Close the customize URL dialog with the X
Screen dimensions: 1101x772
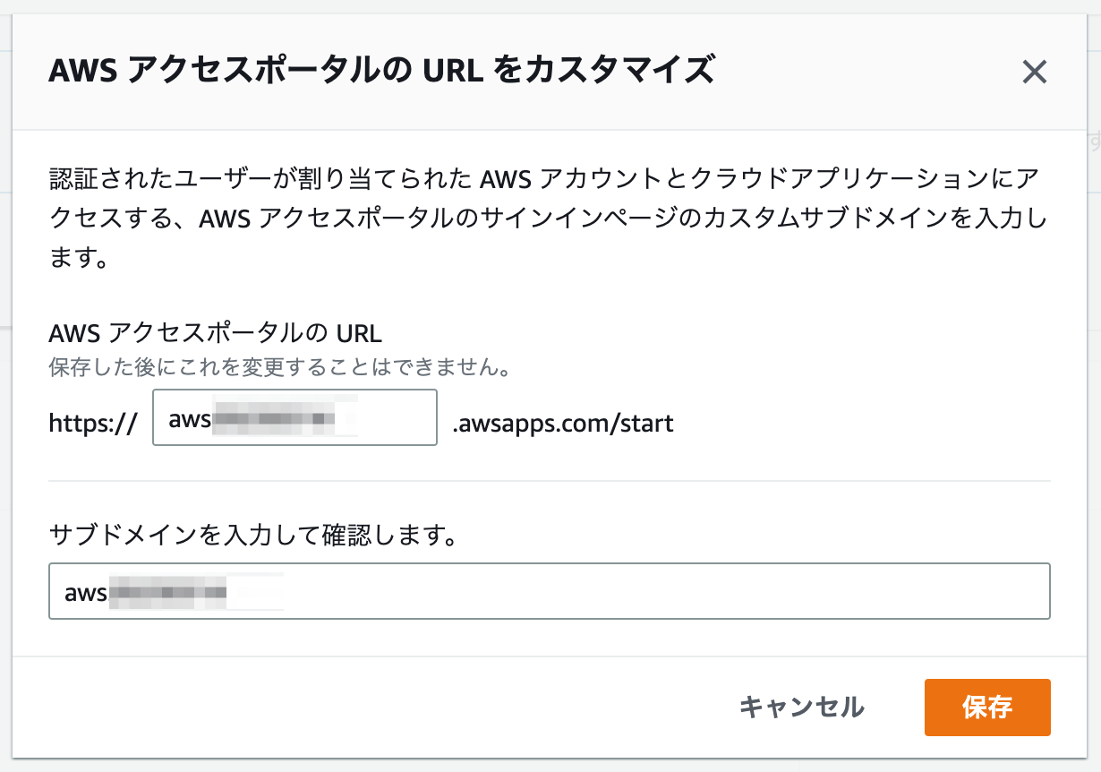point(1036,72)
